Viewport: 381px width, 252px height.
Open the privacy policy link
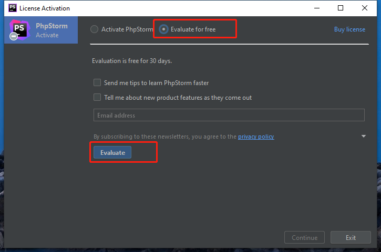[256, 136]
